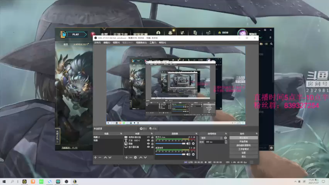This screenshot has width=329, height=185.
Task: Toggle lock on 图像 source
Action: click(152, 143)
